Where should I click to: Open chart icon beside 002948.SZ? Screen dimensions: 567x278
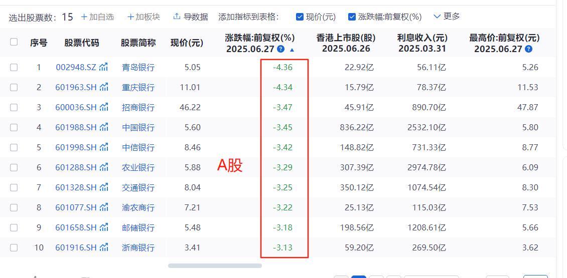104,67
